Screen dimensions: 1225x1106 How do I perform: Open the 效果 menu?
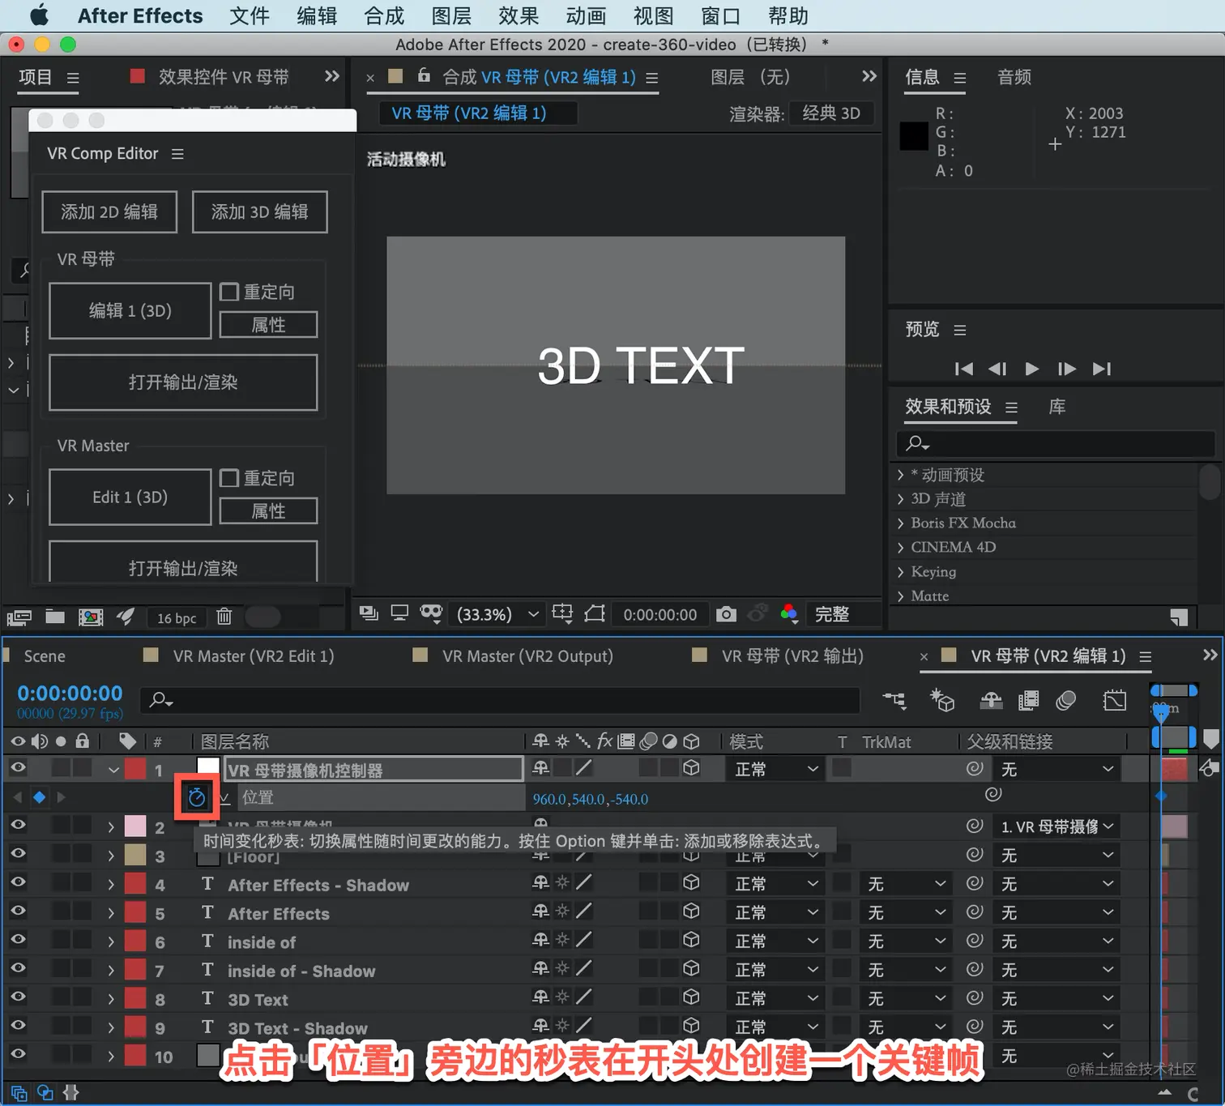(x=519, y=16)
